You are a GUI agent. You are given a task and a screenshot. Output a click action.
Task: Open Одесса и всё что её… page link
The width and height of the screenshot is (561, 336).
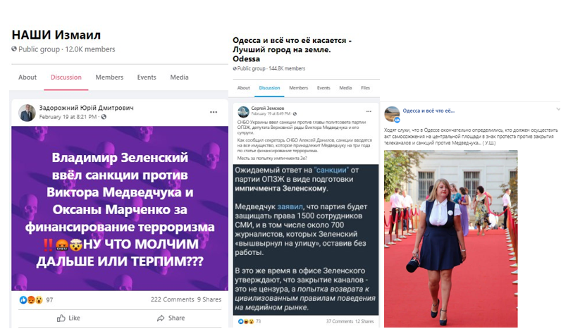[x=429, y=111]
